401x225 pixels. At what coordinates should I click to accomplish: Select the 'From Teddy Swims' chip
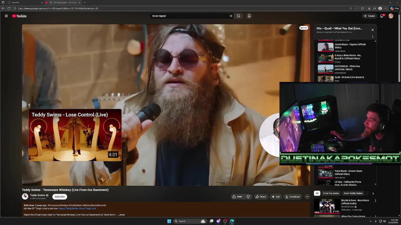coord(353,193)
